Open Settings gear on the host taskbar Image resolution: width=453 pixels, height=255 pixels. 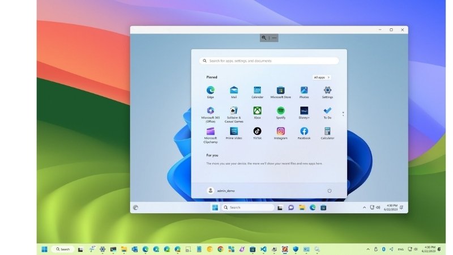[102, 249]
